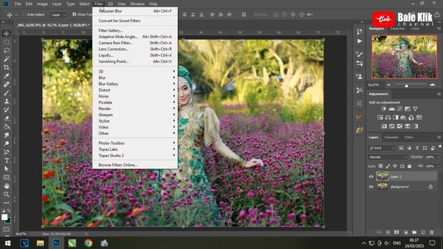Toggle lock image pixels brush icon
Image resolution: width=443 pixels, height=249 pixels.
pos(388,166)
